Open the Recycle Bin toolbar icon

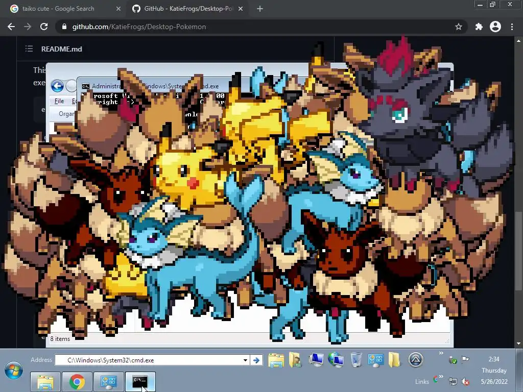tap(356, 360)
